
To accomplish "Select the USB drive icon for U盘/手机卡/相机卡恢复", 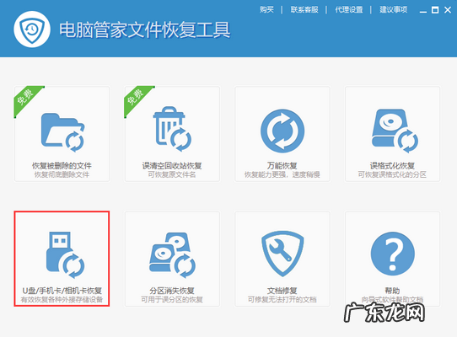I will point(65,254).
